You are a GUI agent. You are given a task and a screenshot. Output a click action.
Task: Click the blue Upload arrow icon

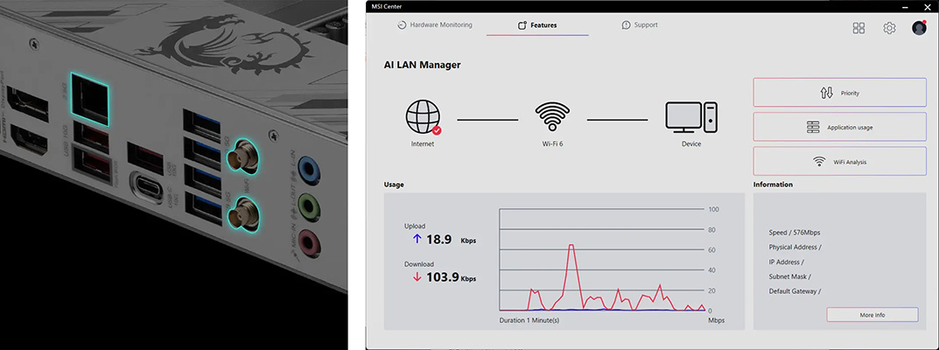417,239
